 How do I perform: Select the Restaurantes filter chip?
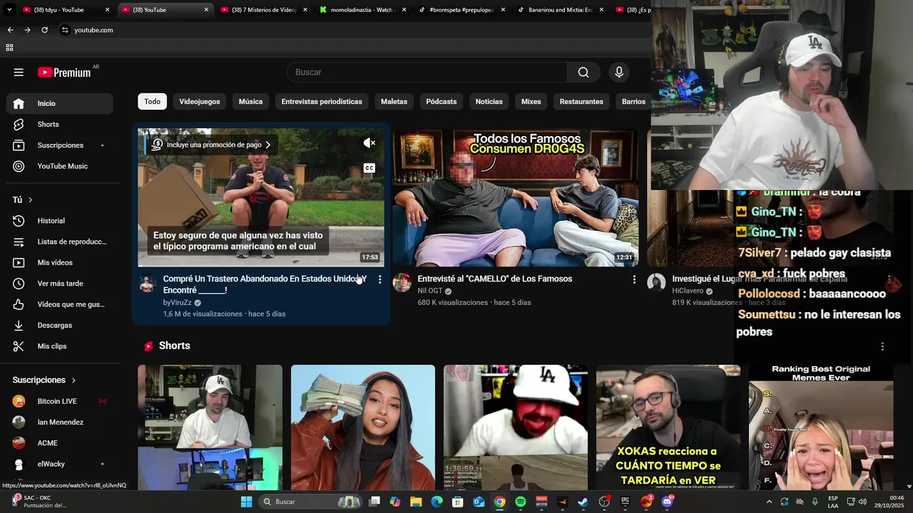[x=581, y=101]
